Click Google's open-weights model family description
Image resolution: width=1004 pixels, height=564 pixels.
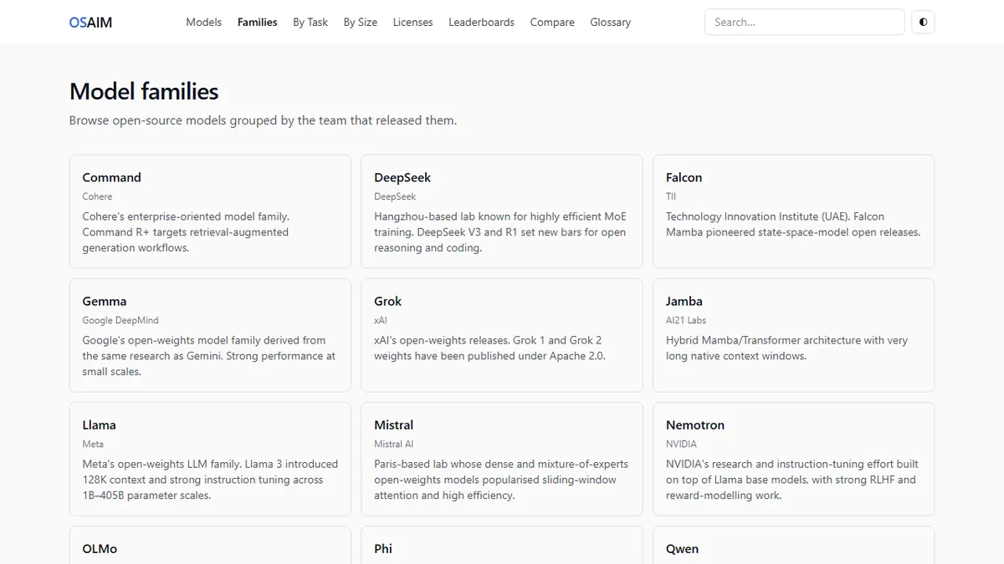pos(208,356)
